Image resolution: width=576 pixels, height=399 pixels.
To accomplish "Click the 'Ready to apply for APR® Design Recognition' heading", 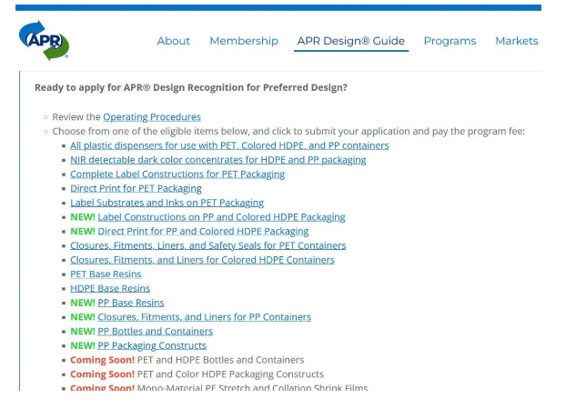I will click(x=191, y=87).
